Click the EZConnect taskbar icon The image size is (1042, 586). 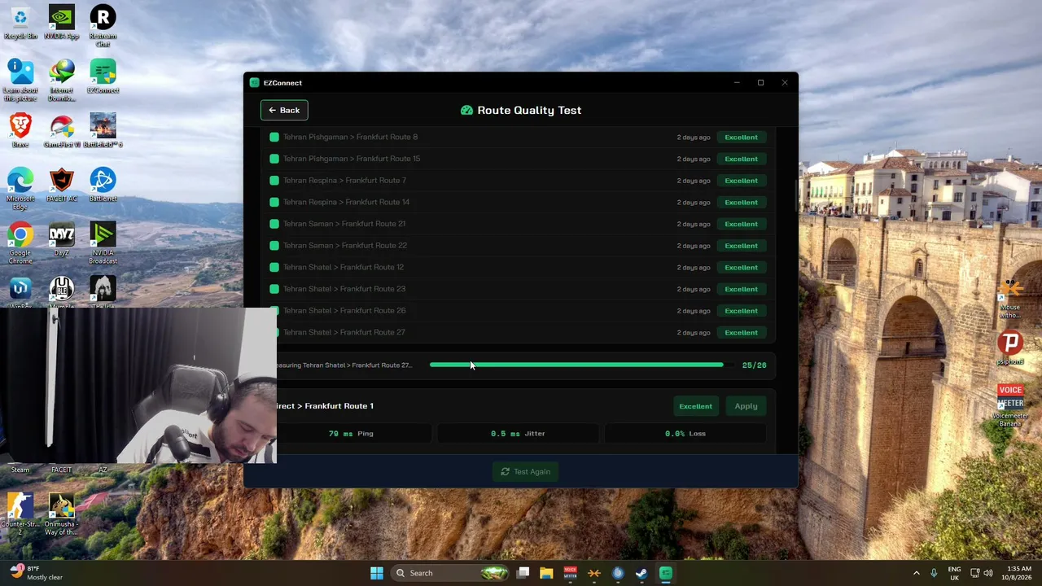click(x=665, y=573)
